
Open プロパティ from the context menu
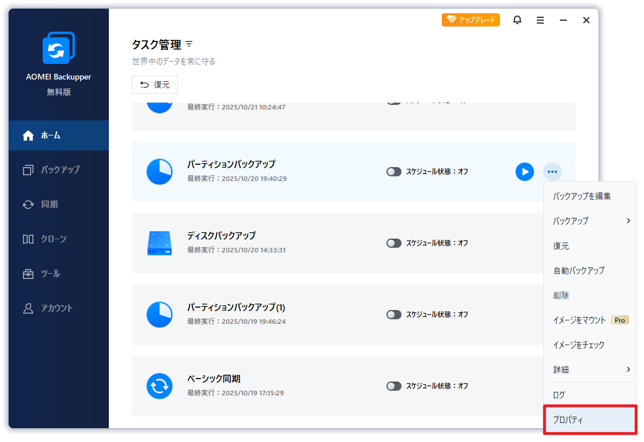(590, 420)
